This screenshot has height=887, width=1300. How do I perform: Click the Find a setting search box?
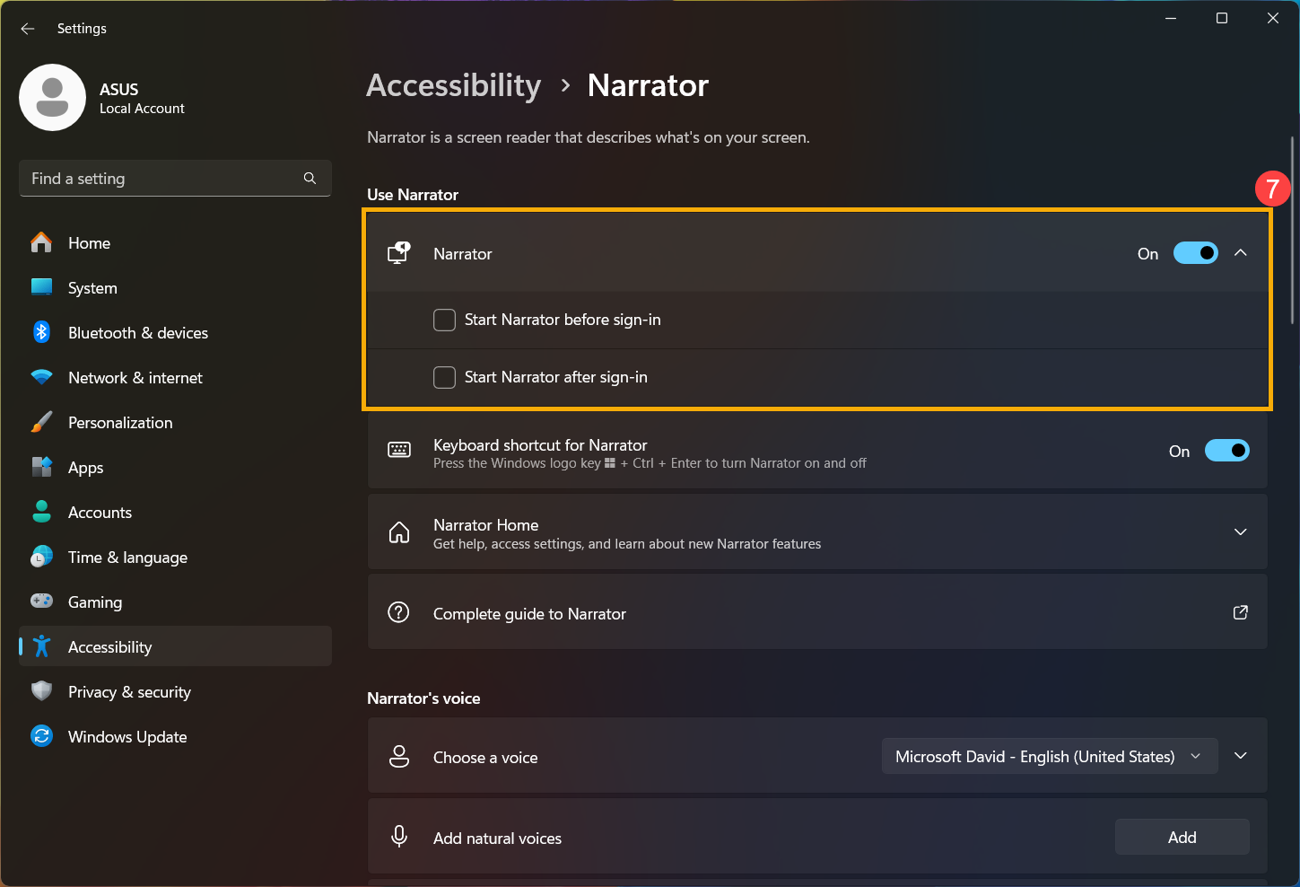[175, 178]
